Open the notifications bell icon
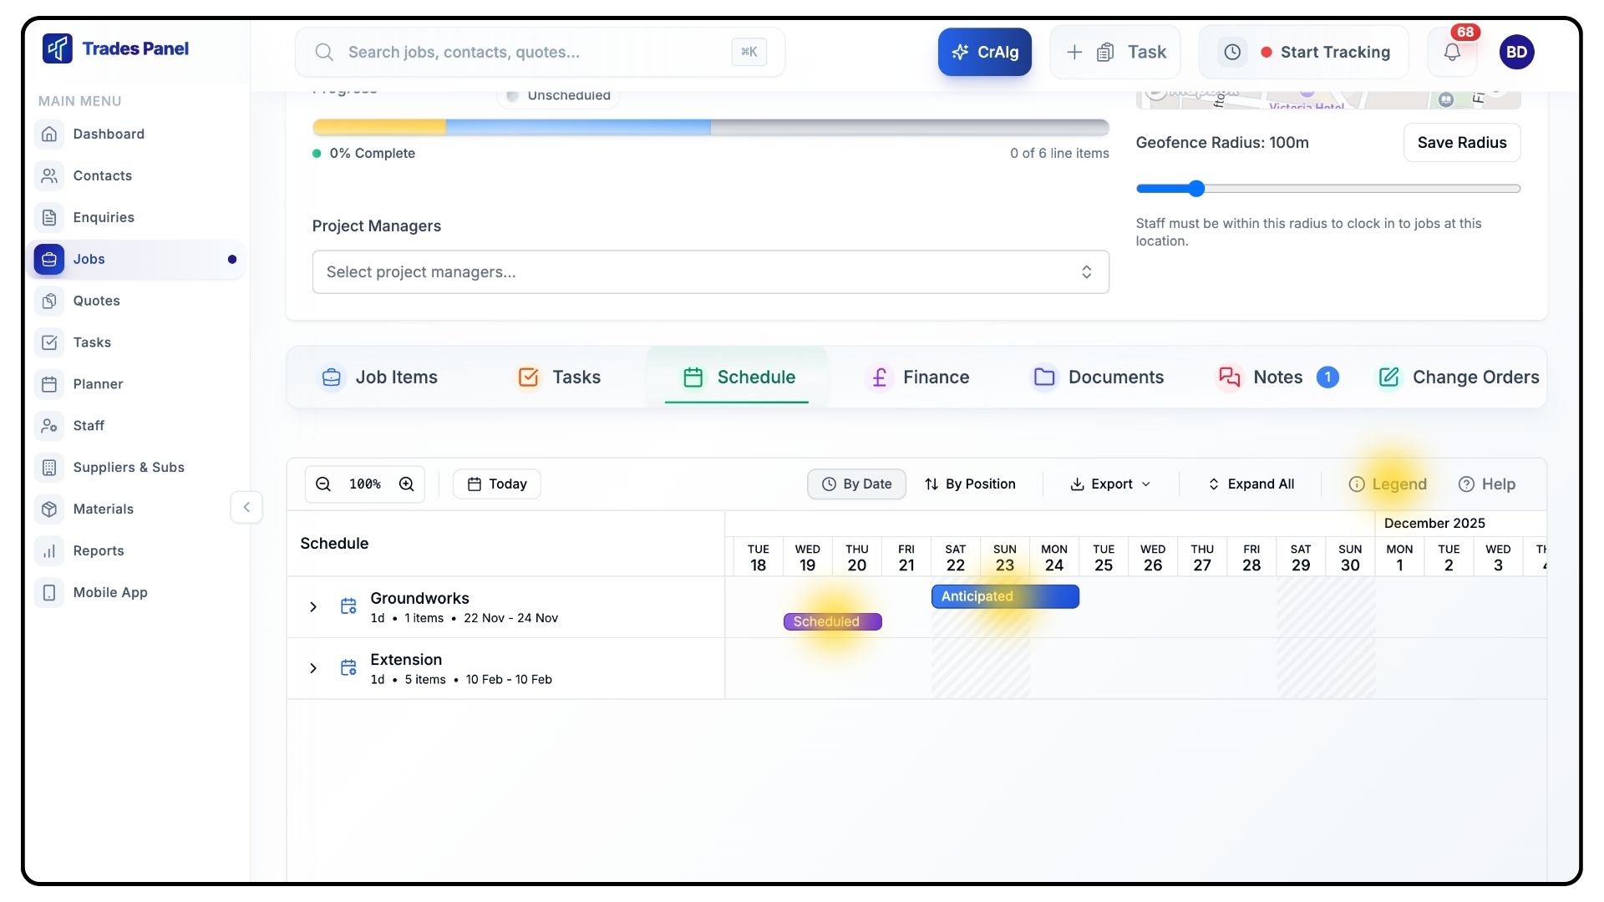 1452,52
